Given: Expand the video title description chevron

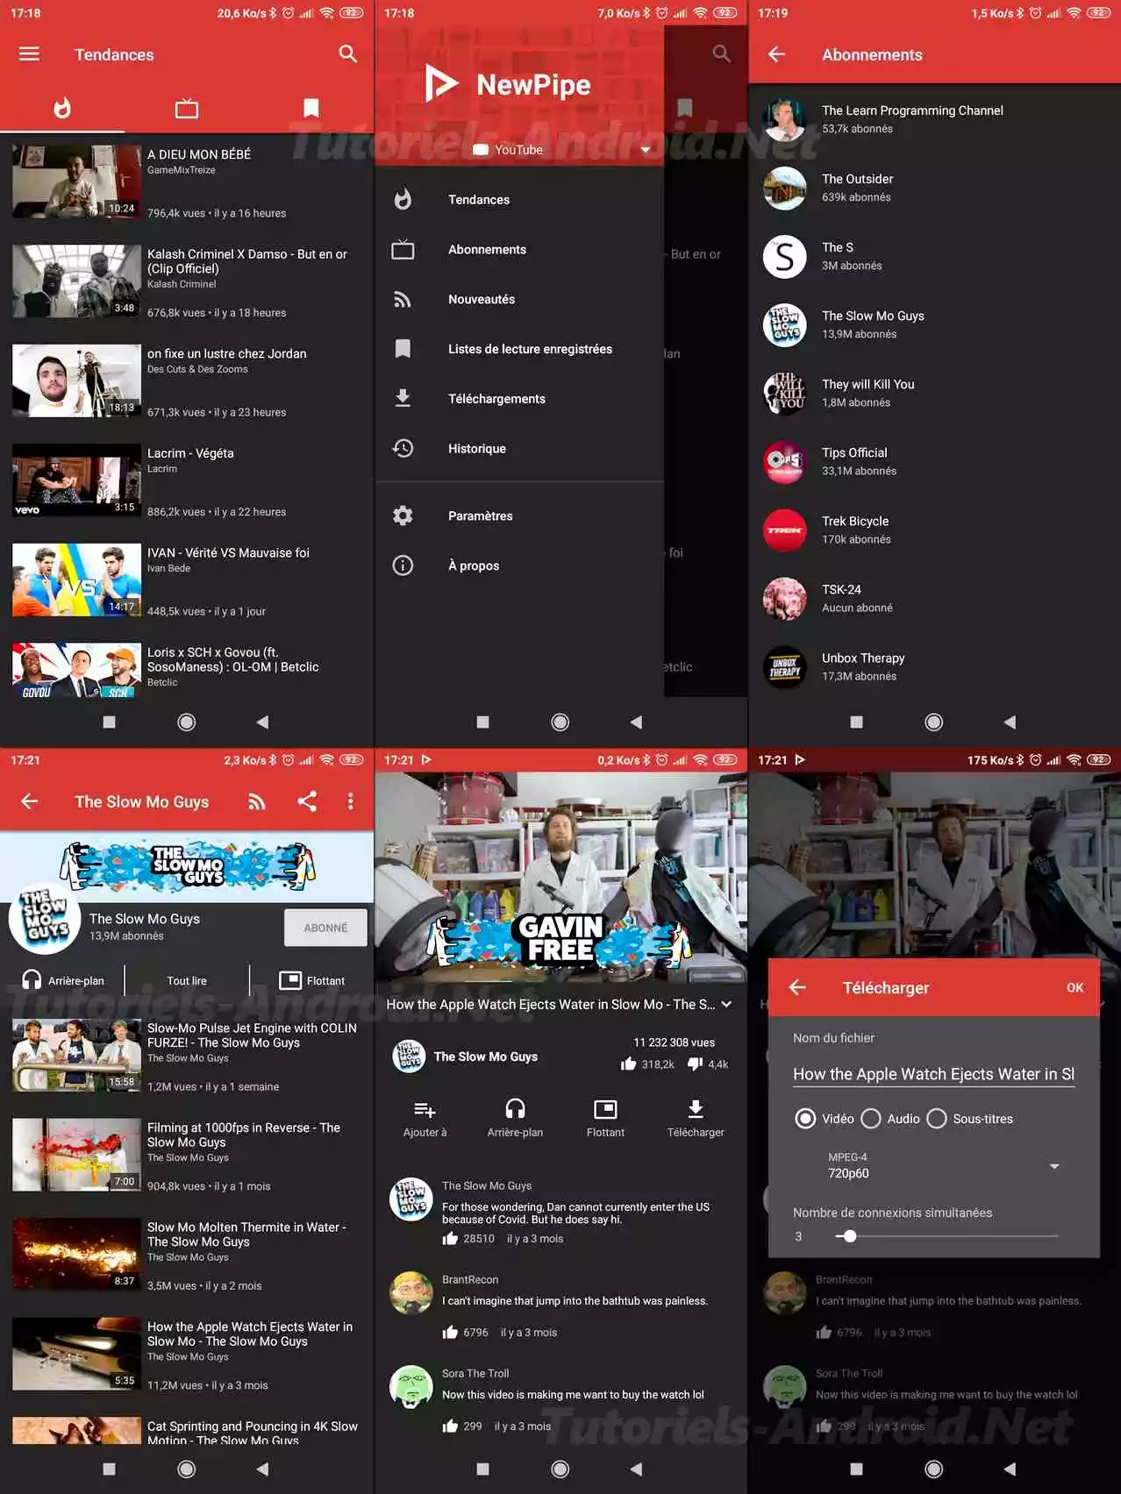Looking at the screenshot, I should tap(726, 1005).
